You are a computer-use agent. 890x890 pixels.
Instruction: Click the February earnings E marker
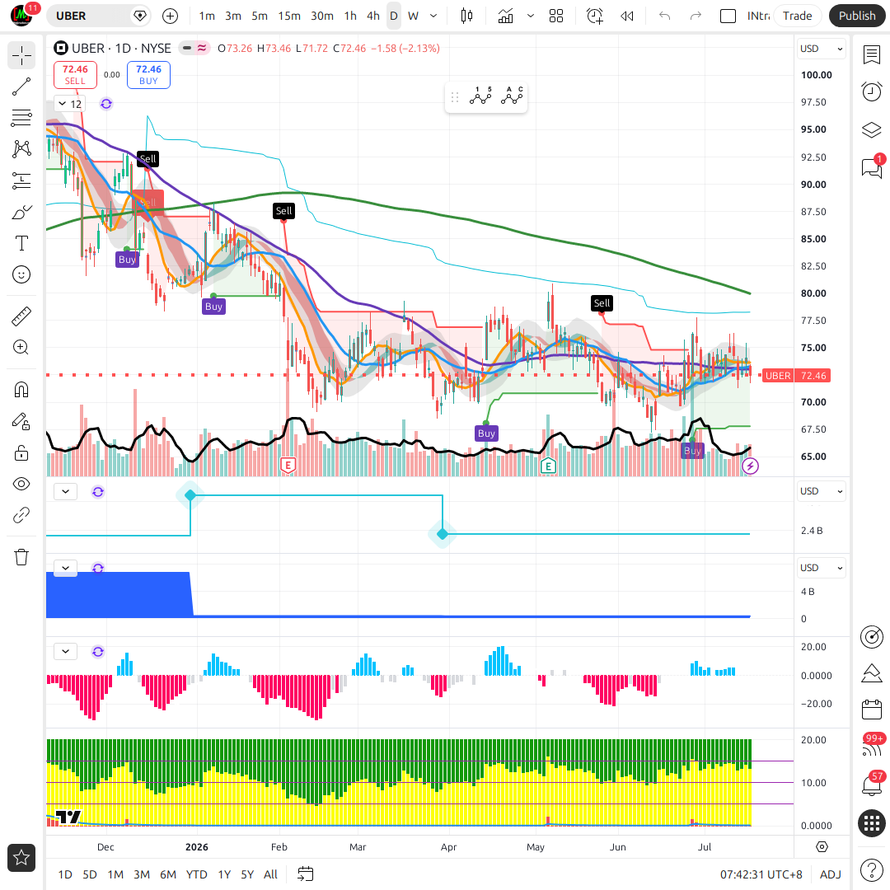coord(288,466)
